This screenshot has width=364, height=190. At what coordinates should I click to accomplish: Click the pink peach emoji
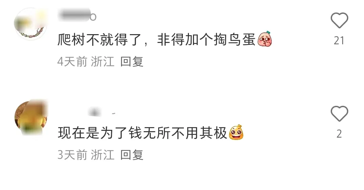point(265,39)
